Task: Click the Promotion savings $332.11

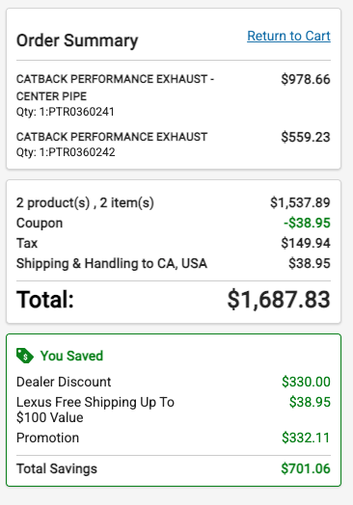Action: point(306,438)
